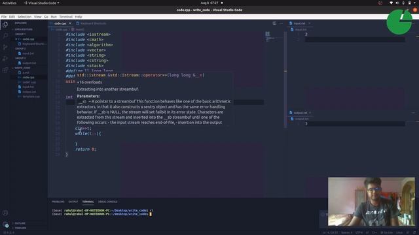This screenshot has width=419, height=235.
Task: Collapse the write_code folder section
Action: (x=22, y=68)
